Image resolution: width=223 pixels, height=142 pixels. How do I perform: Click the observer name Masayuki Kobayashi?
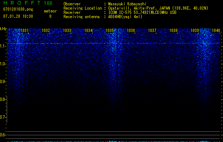(x=127, y=4)
